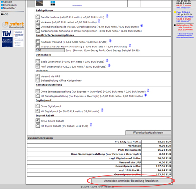The height and width of the screenshot is (189, 196).
Task: Click info icon beside Mit Digitalproof
Action: [x=102, y=110]
